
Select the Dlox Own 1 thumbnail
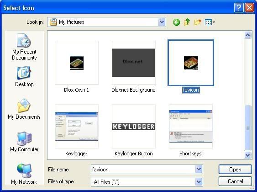pyautogui.click(x=77, y=63)
